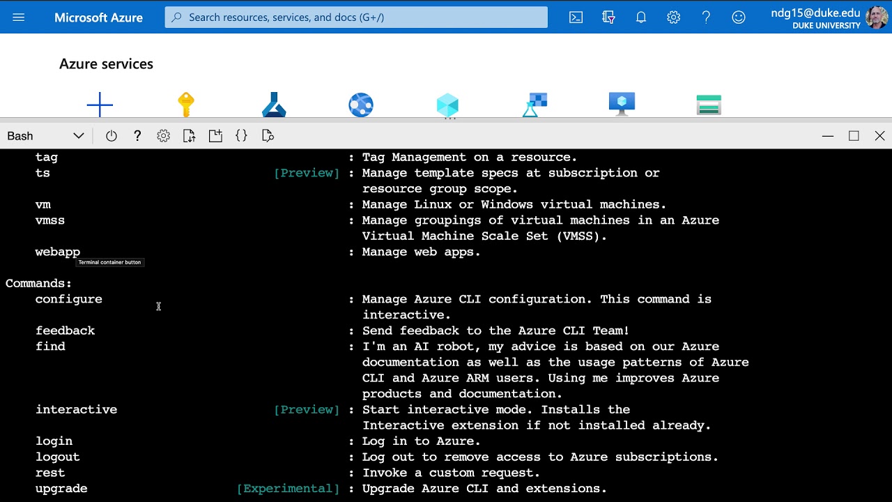This screenshot has width=892, height=502.
Task: Open the feedback smiley icon
Action: pos(739,17)
